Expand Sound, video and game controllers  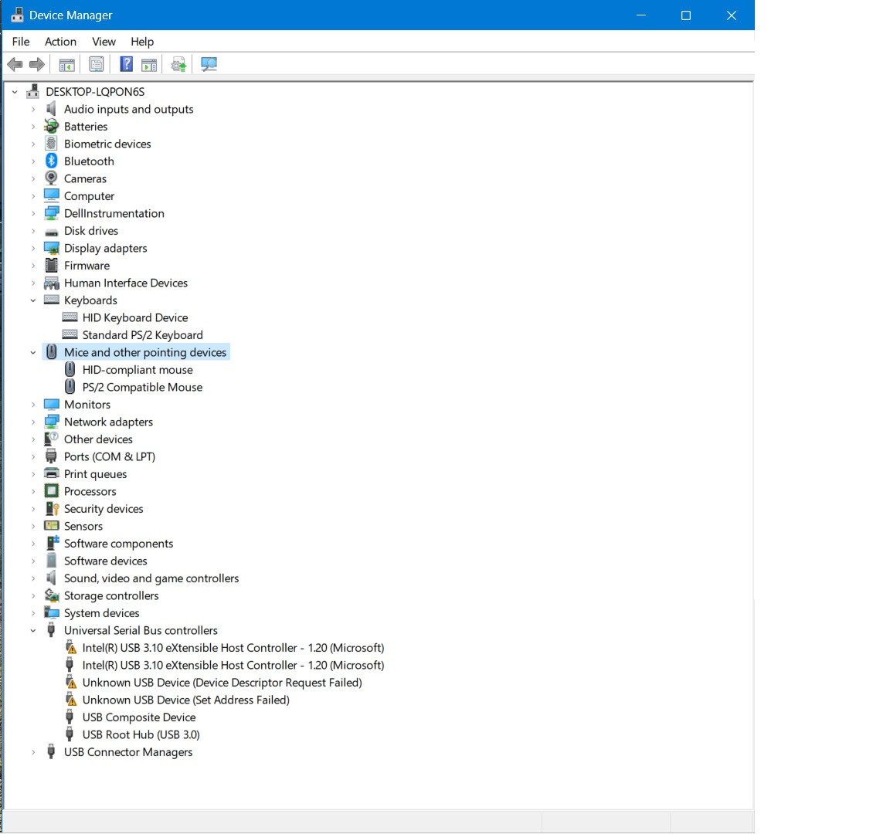tap(33, 578)
